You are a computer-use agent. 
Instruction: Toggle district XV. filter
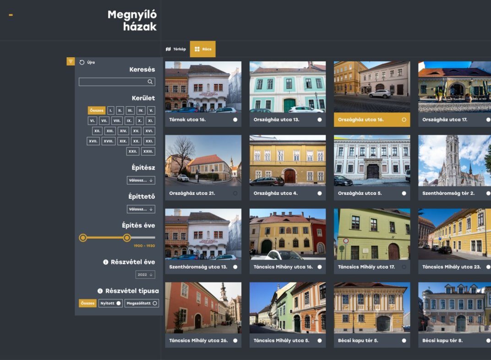(136, 131)
